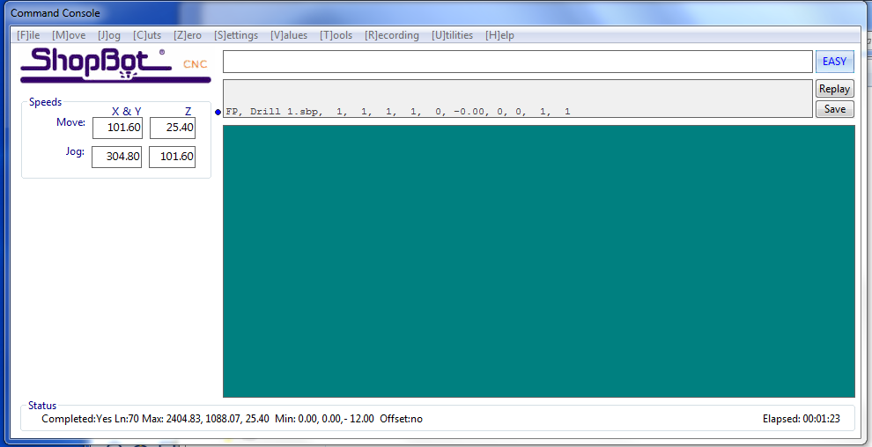This screenshot has height=447, width=872.
Task: Select the Jog Z speed field
Action: [x=173, y=157]
